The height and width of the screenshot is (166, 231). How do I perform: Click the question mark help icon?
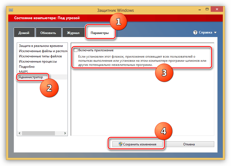[x=195, y=32]
